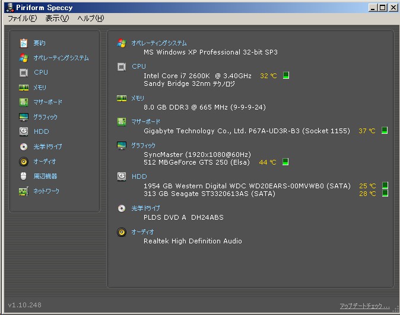The image size is (400, 315).
Task: Select 要約 summary in the sidebar
Action: pos(40,43)
